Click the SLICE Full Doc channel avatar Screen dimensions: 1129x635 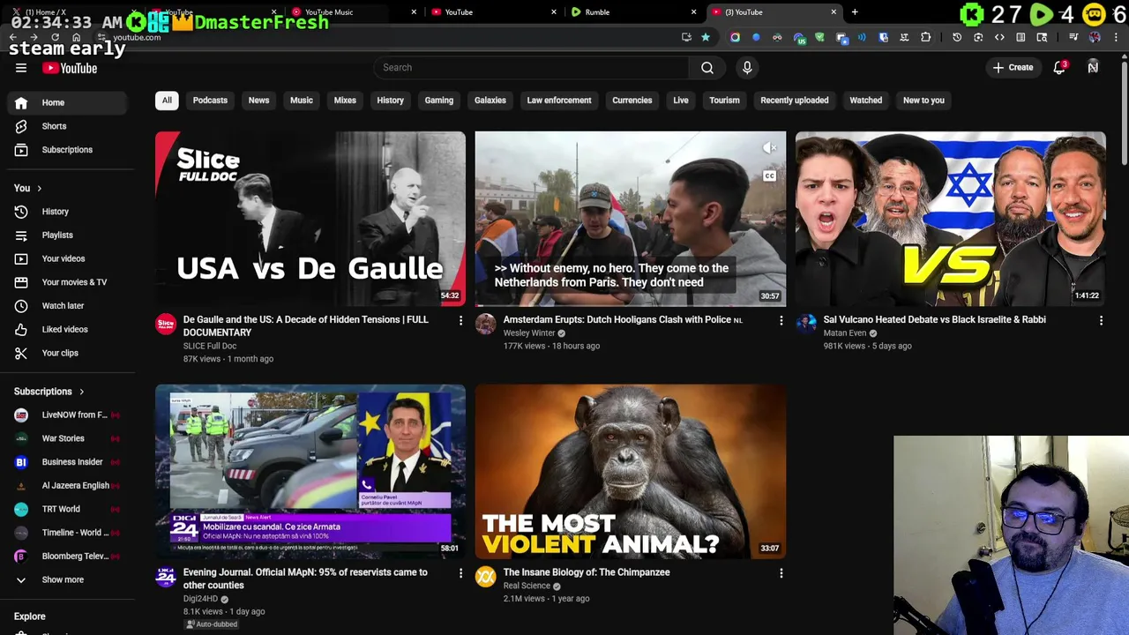(166, 325)
